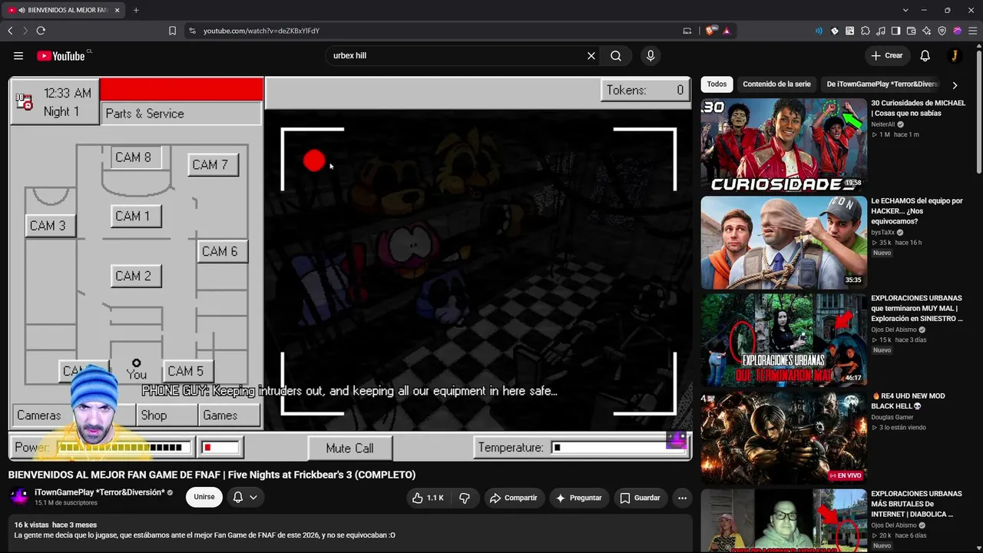The height and width of the screenshot is (553, 983).
Task: Start voice search with the microphone
Action: [x=650, y=55]
